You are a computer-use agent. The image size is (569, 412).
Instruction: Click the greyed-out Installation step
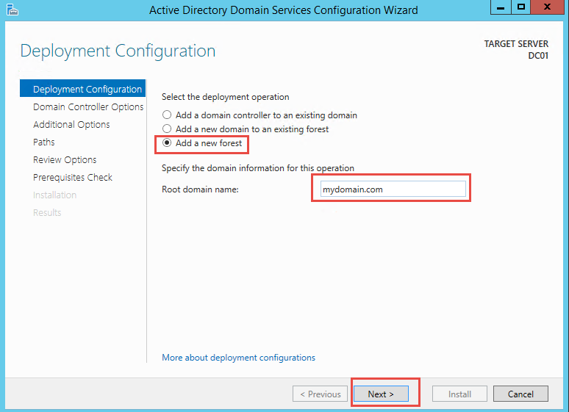[55, 195]
